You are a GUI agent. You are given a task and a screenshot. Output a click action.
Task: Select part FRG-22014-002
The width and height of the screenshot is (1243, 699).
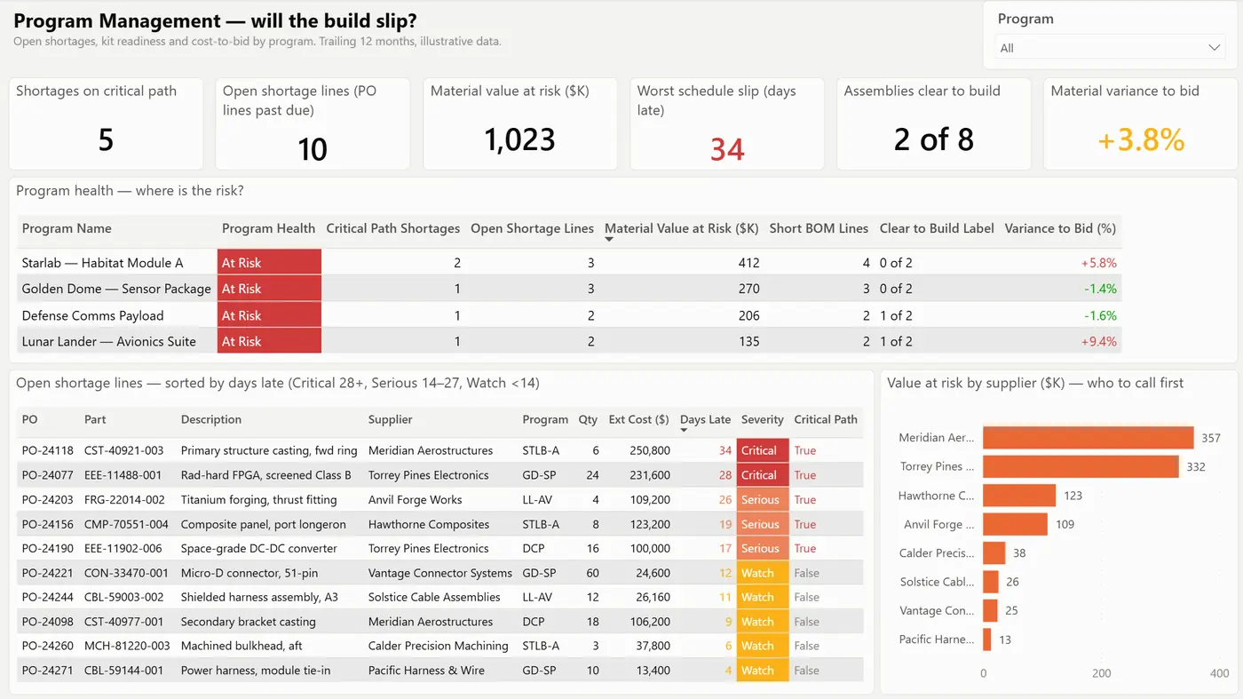[124, 499]
